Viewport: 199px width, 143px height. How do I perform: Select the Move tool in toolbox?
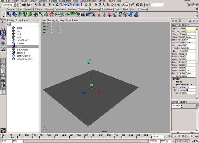coord(3,33)
